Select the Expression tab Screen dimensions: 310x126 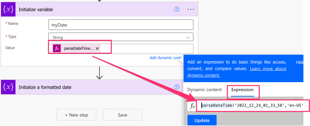coord(242,90)
